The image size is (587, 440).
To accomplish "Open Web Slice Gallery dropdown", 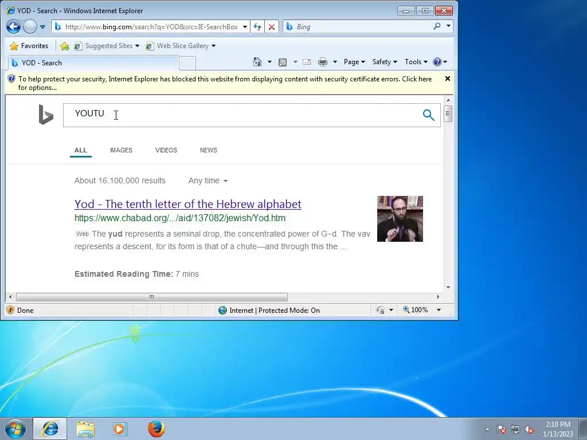I will coord(181,46).
